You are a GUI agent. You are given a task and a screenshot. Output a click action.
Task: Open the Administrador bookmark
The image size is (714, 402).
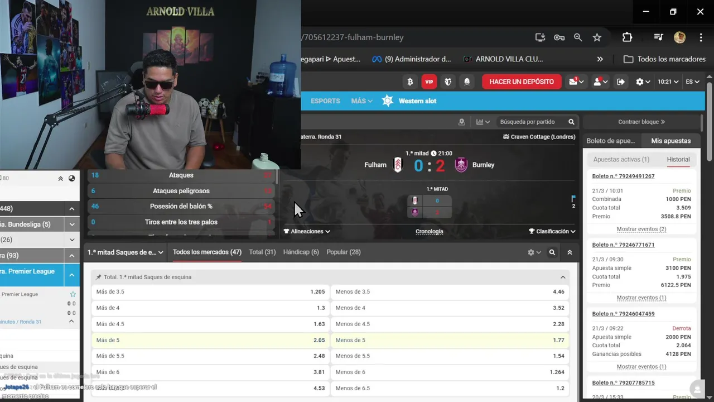tap(411, 59)
